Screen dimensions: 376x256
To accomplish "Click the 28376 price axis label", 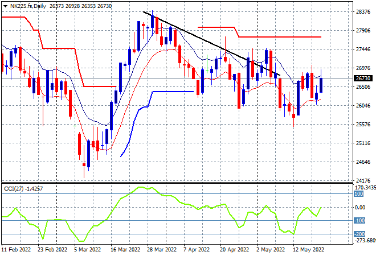I will pyautogui.click(x=363, y=12).
